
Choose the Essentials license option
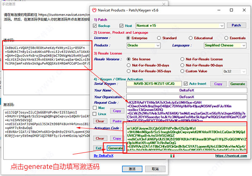coord(226,38)
